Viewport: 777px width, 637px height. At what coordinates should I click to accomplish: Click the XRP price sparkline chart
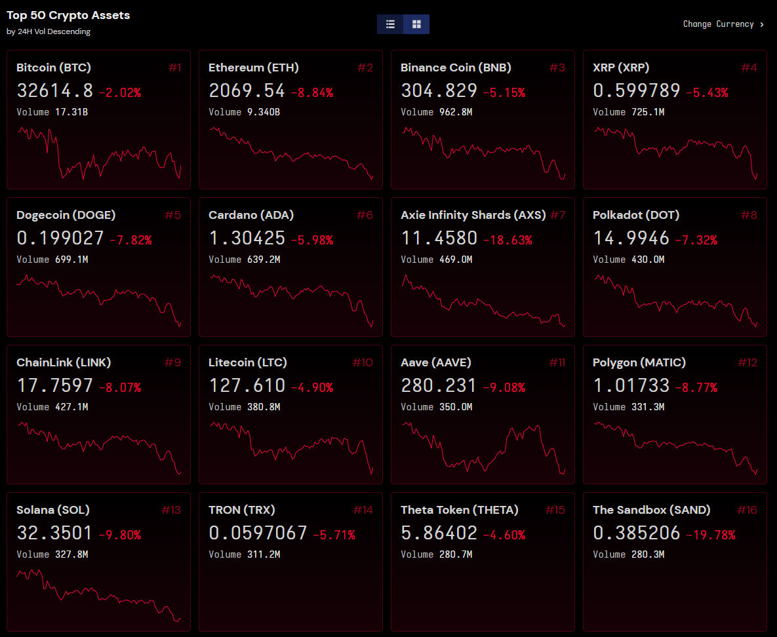[675, 153]
